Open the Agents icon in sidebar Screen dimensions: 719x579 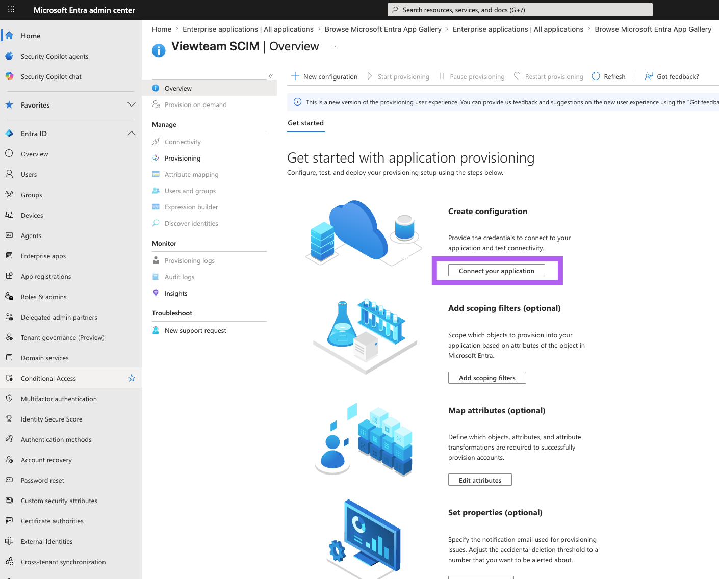pyautogui.click(x=9, y=235)
